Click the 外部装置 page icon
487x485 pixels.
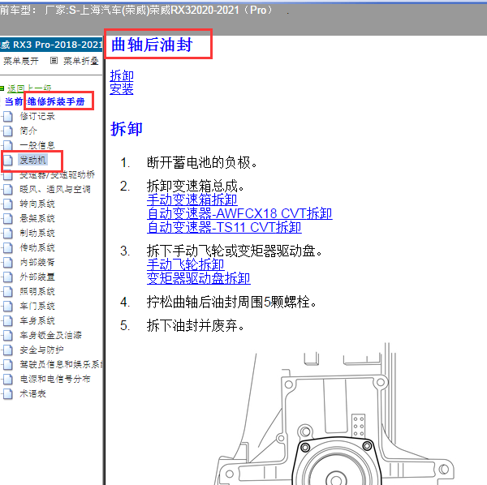coord(8,277)
